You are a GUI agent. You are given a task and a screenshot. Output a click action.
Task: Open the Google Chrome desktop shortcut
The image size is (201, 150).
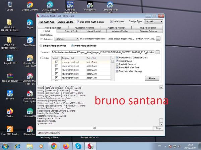[30, 6]
